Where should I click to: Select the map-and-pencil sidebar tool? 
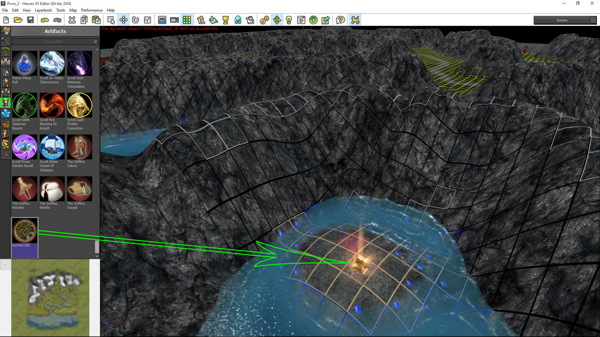click(6, 31)
